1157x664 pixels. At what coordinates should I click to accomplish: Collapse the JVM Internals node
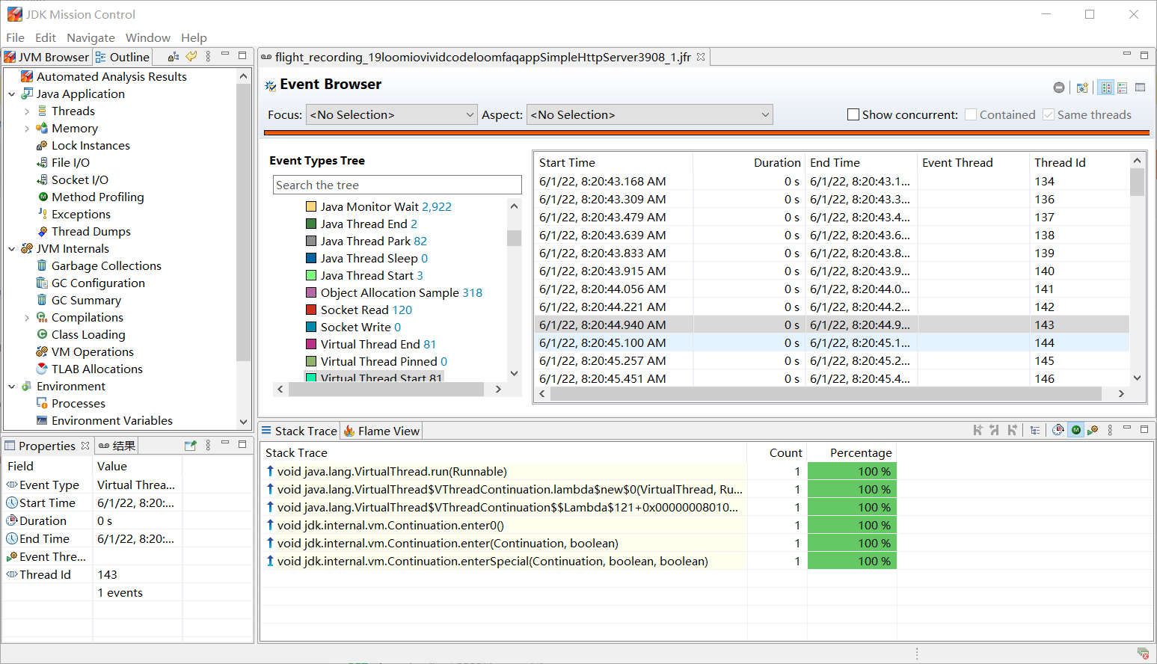tap(12, 249)
